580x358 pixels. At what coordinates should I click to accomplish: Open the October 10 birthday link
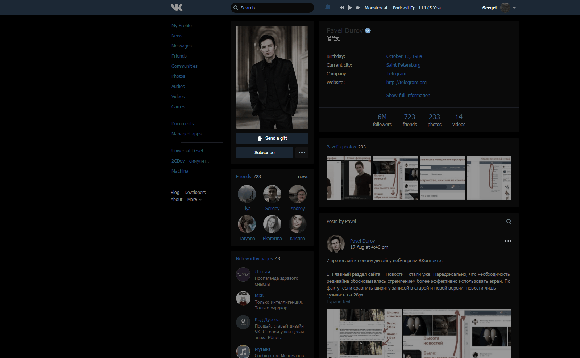pyautogui.click(x=398, y=56)
